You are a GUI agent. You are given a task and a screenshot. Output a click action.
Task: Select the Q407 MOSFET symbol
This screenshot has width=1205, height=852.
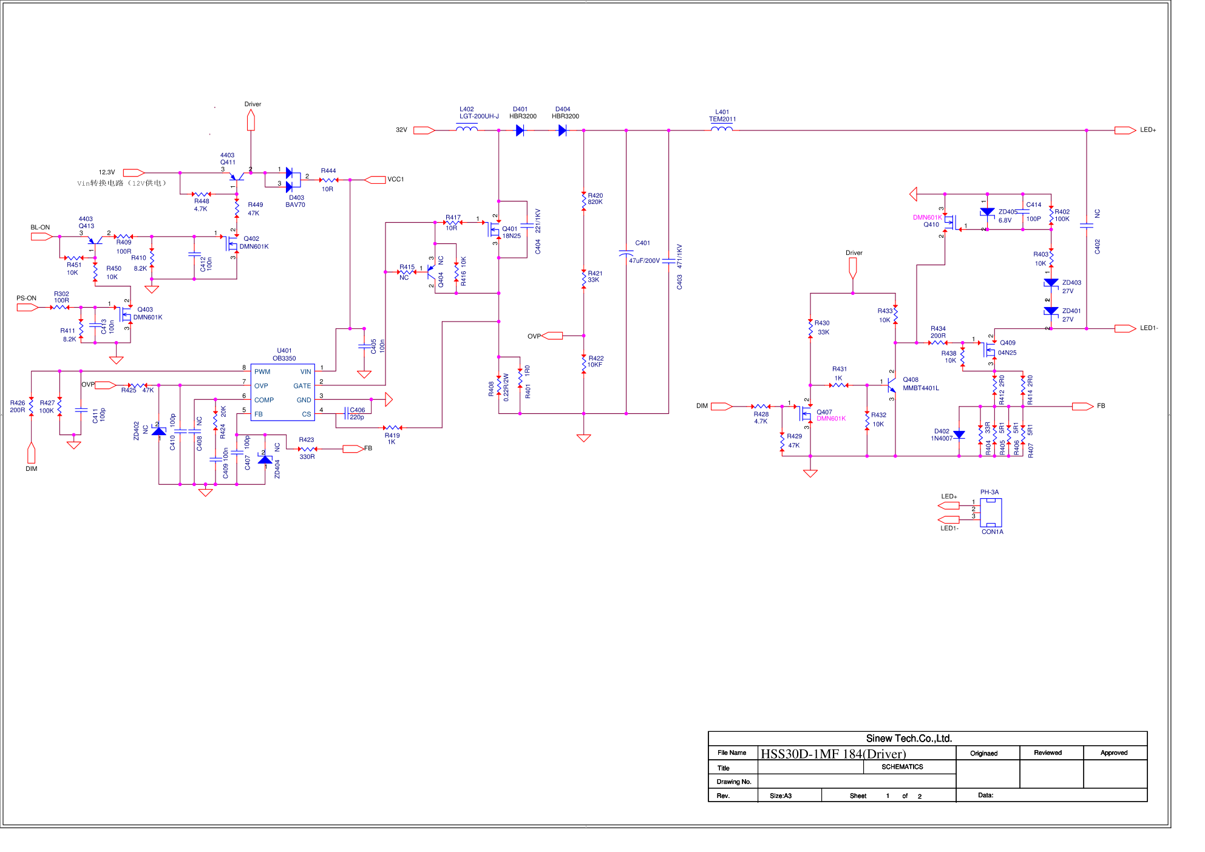coord(806,414)
